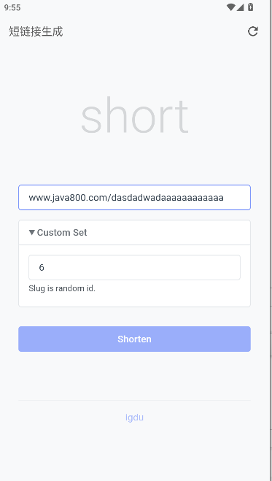Click blank space below 'Slug is random id.'

[134, 299]
